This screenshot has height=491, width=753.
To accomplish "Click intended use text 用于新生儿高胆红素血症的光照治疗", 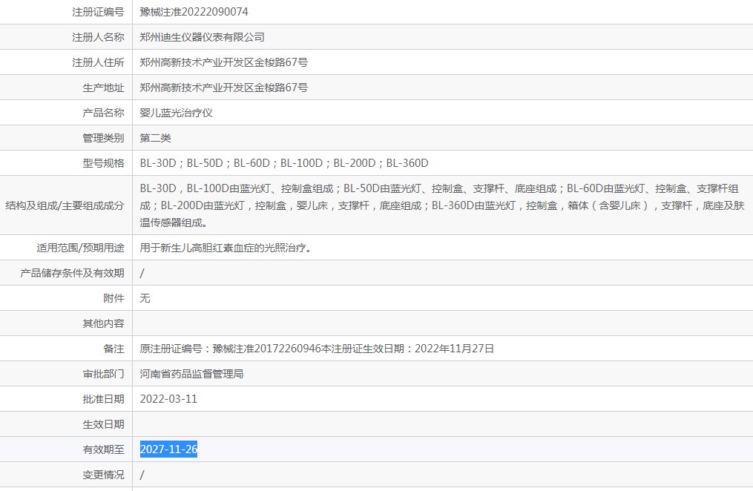I will pos(226,248).
